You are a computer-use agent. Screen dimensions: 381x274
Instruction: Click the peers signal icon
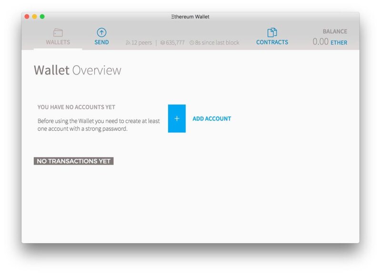[x=128, y=43]
